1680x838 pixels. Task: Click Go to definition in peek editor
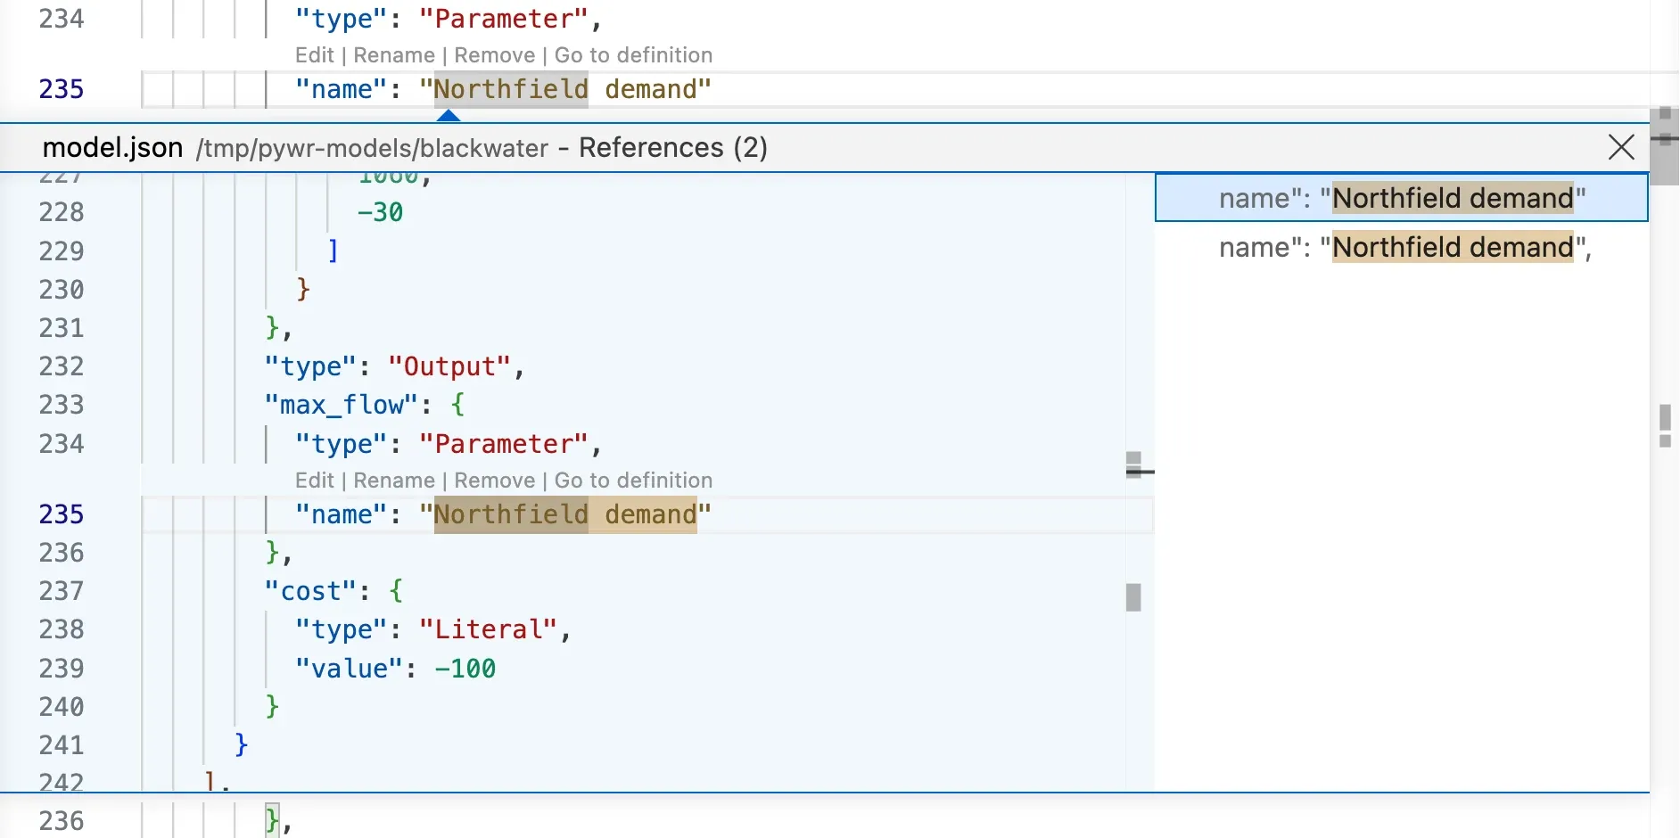pyautogui.click(x=633, y=481)
